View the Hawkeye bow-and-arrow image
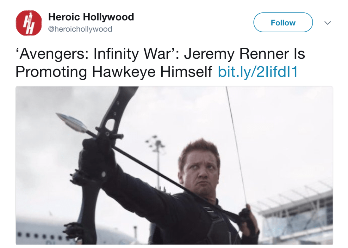Viewport: 348px width, 248px height. [x=174, y=165]
